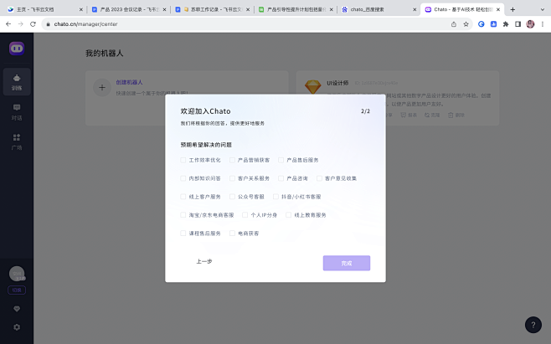This screenshot has width=551, height=344.
Task: Reload the page
Action: pyautogui.click(x=33, y=24)
